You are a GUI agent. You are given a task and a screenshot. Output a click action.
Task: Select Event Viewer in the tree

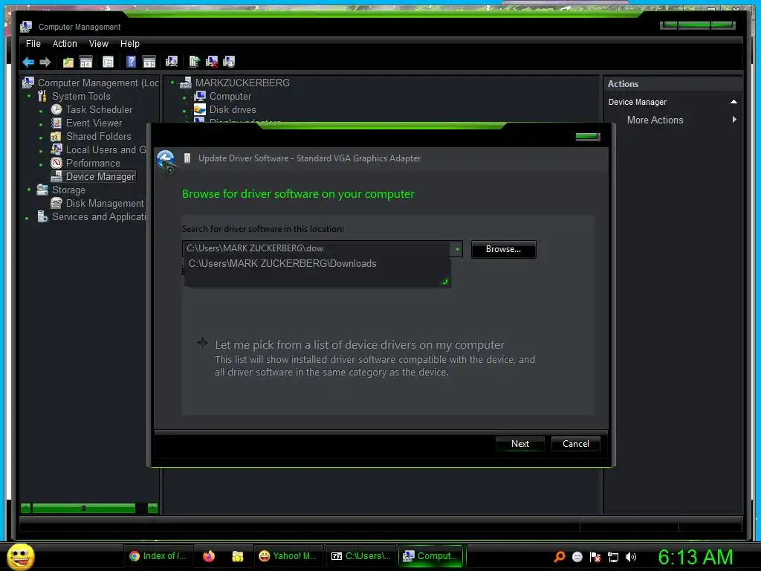[94, 123]
